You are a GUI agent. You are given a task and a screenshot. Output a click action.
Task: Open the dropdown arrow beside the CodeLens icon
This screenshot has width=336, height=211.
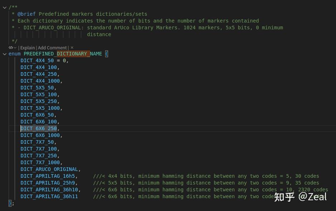(x=15, y=48)
